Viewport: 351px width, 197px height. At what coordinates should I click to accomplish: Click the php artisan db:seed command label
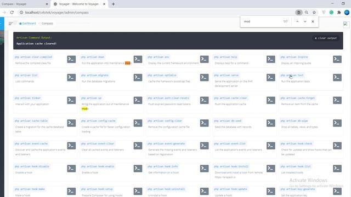(228, 121)
